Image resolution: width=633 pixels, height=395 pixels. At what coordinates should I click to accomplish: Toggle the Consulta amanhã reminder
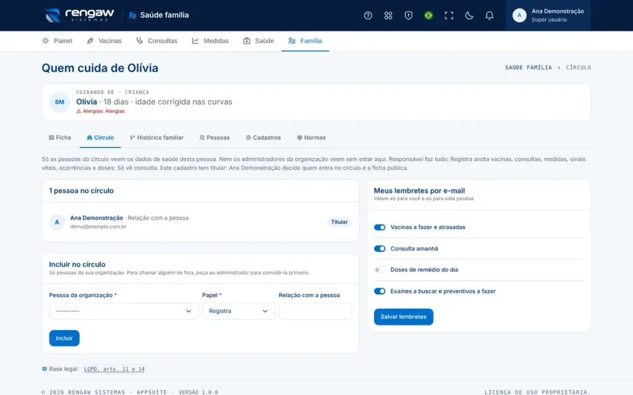(x=380, y=249)
